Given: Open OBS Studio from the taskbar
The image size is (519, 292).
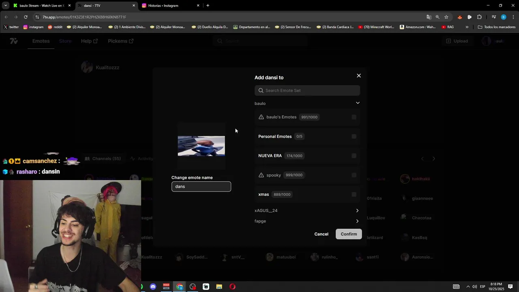Looking at the screenshot, I should click(x=193, y=287).
